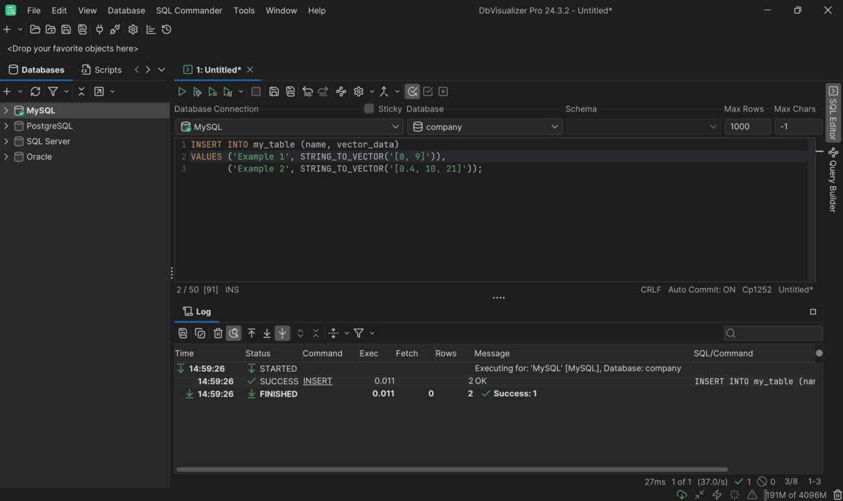Screen dimensions: 843x501
Task: Open the connection plug icon in main toolbar
Action: tap(99, 29)
